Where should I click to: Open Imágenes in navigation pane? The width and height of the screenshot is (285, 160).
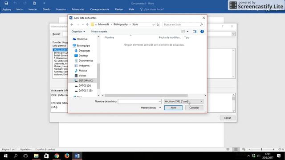82,65
